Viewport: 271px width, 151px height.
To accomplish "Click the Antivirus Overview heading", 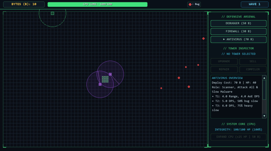I will [227, 78].
